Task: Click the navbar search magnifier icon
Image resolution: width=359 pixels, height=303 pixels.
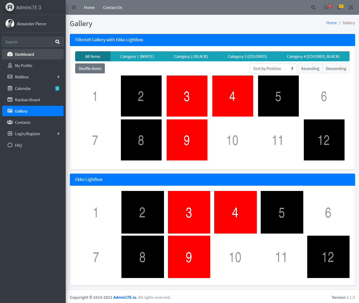Action: pyautogui.click(x=313, y=7)
